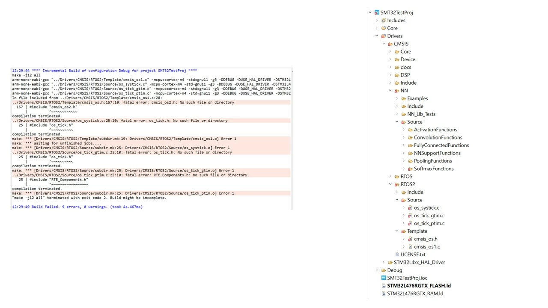Click the RTOS2 folder icon

[x=397, y=184]
